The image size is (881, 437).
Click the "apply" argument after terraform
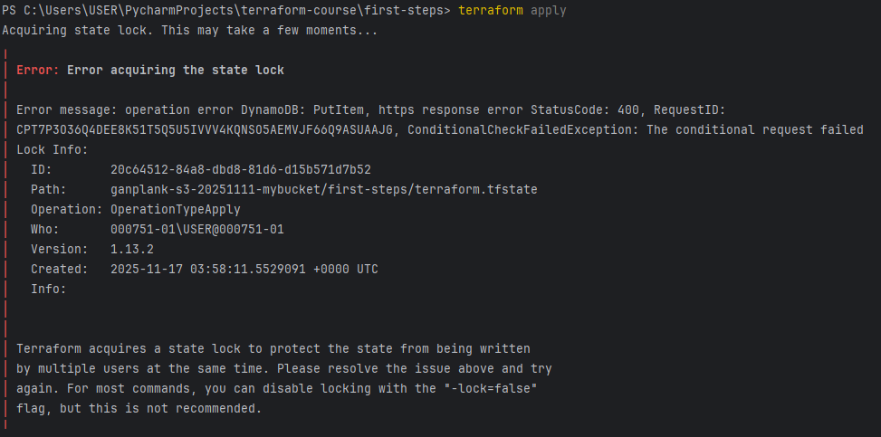pyautogui.click(x=549, y=11)
